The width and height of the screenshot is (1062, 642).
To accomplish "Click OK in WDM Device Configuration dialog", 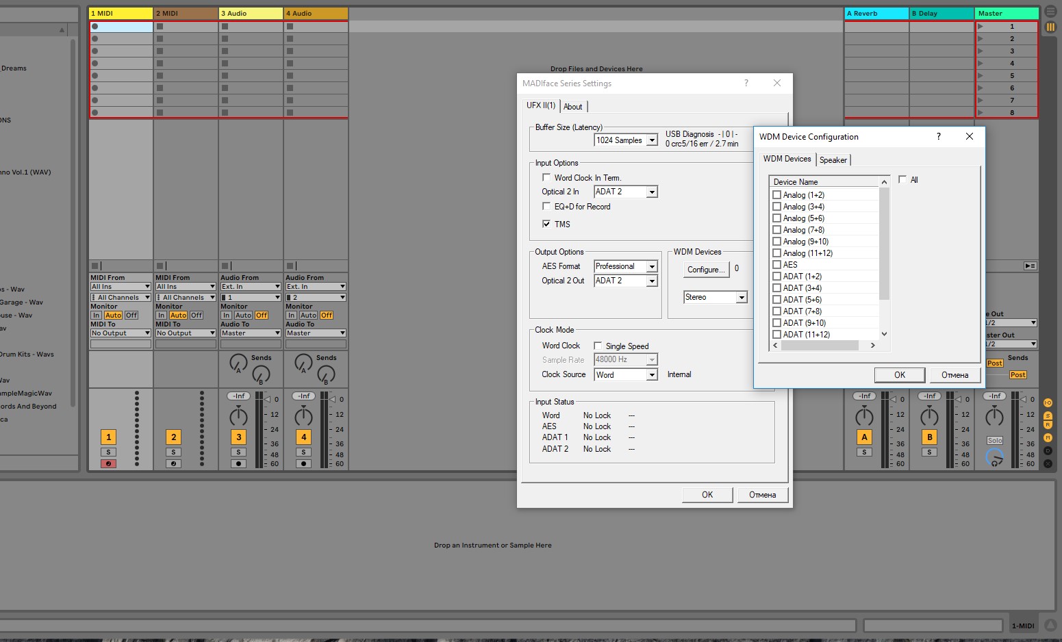I will (900, 375).
